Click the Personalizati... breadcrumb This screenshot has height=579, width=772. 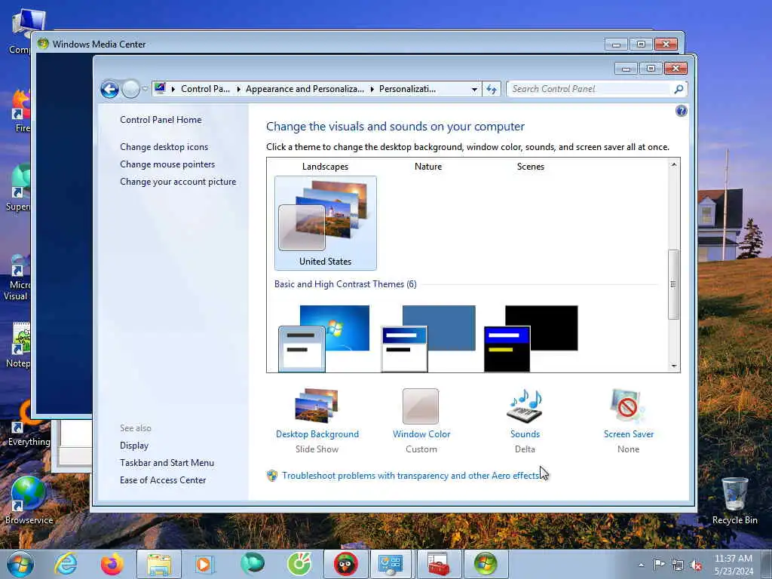(407, 89)
